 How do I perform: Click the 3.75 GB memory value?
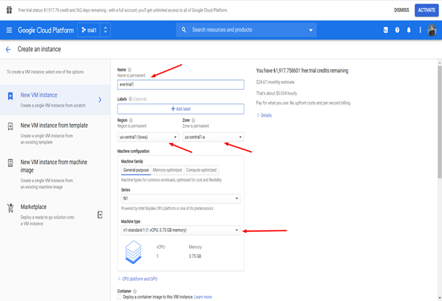point(195,257)
